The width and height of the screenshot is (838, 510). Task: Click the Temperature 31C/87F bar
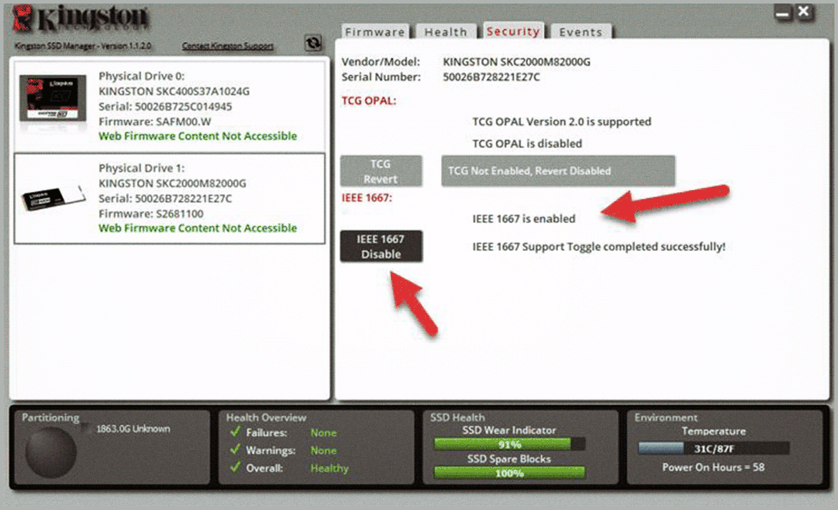(714, 448)
